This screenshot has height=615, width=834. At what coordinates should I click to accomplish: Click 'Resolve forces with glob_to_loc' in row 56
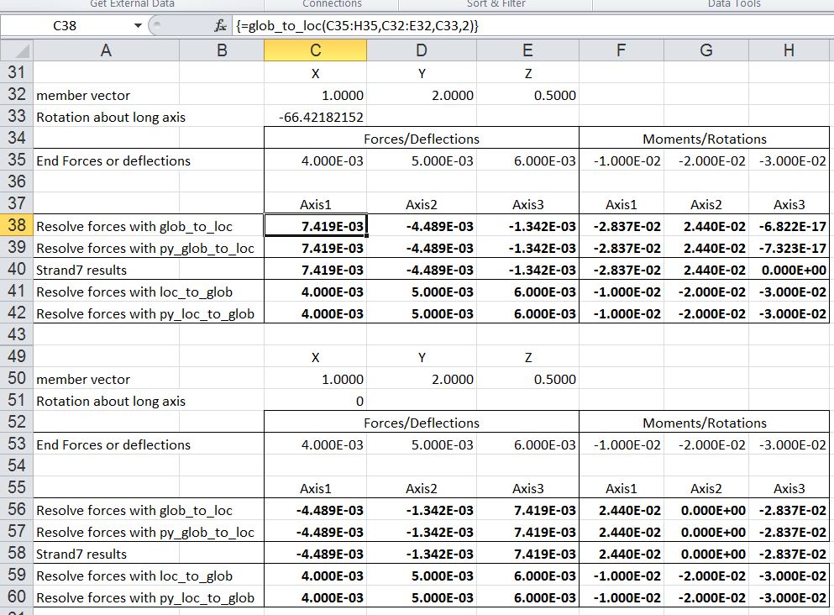point(134,510)
